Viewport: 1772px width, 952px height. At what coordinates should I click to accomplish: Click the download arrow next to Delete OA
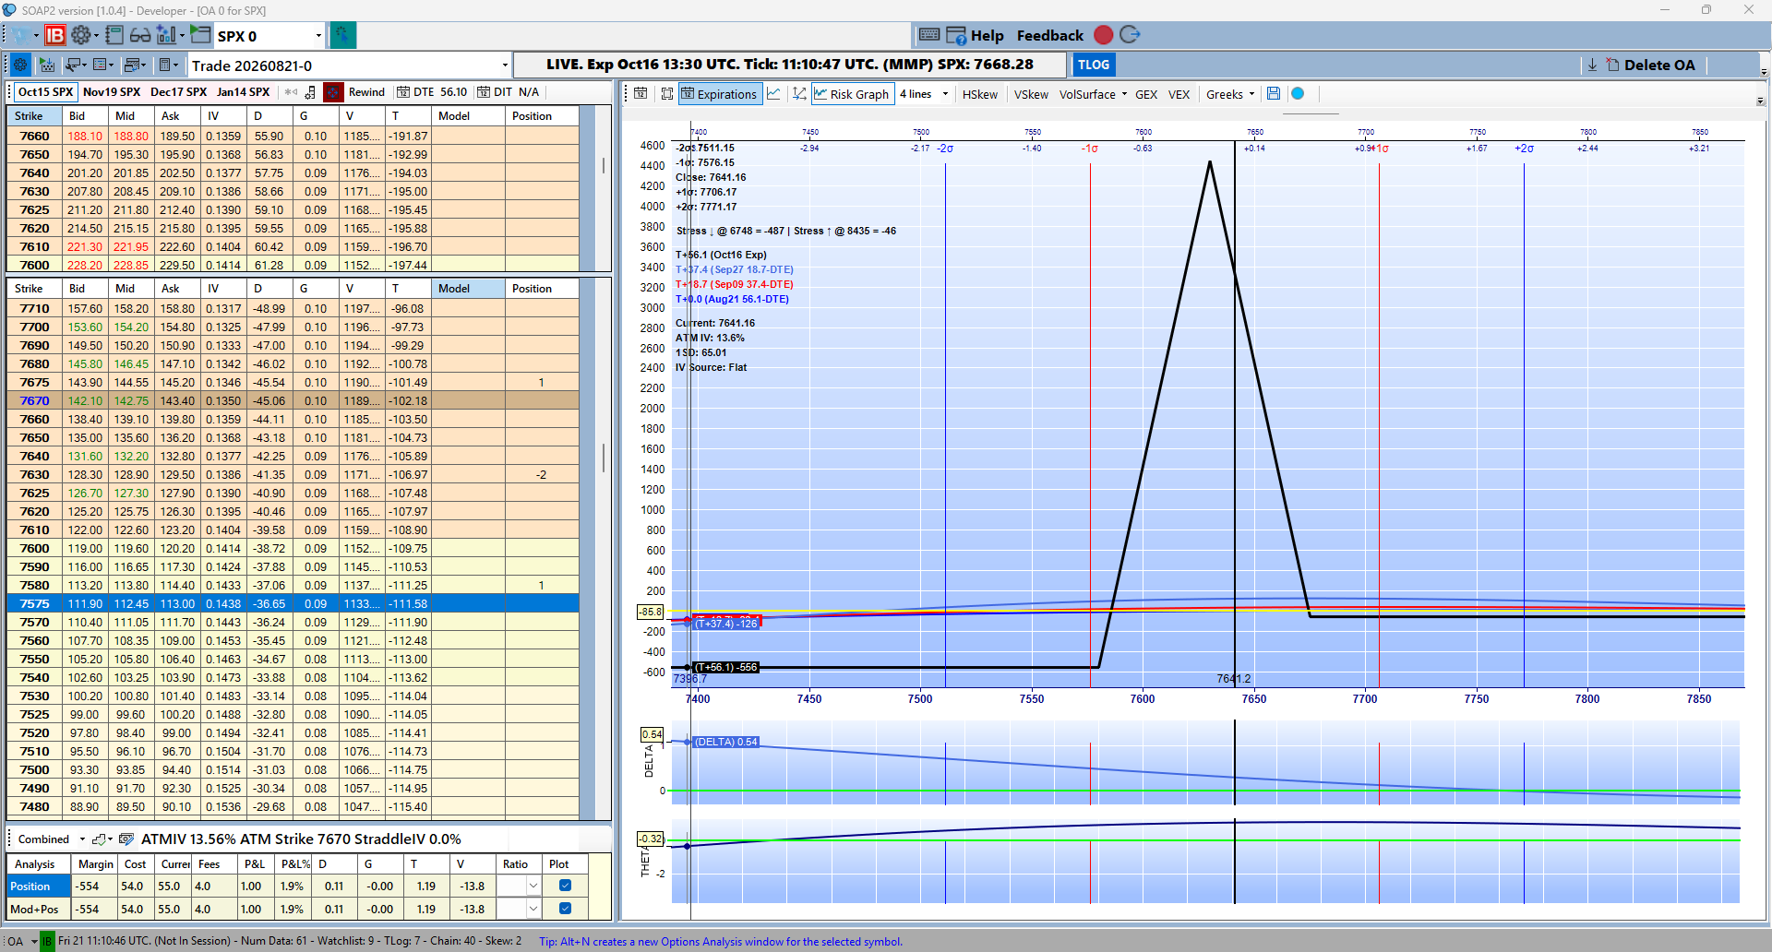click(x=1592, y=65)
